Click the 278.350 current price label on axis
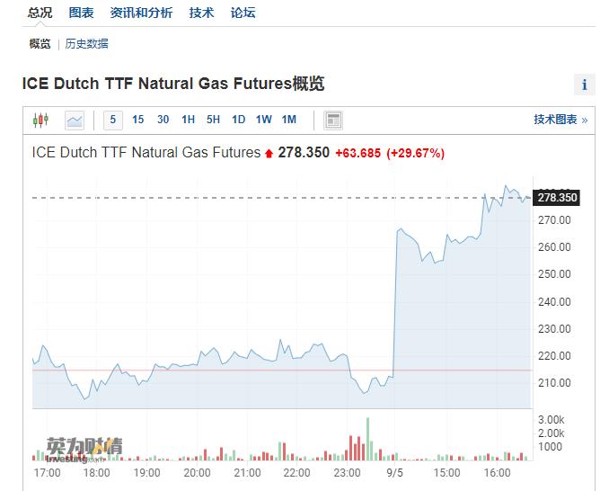This screenshot has height=491, width=609. (x=557, y=198)
